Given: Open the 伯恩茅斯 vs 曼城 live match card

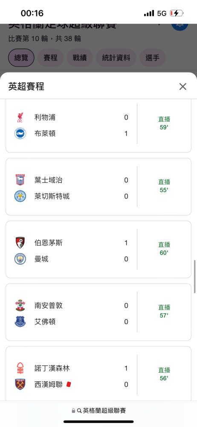Looking at the screenshot, I should pos(98,249).
